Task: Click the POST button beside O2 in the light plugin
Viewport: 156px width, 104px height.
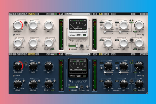Action: click(135, 32)
